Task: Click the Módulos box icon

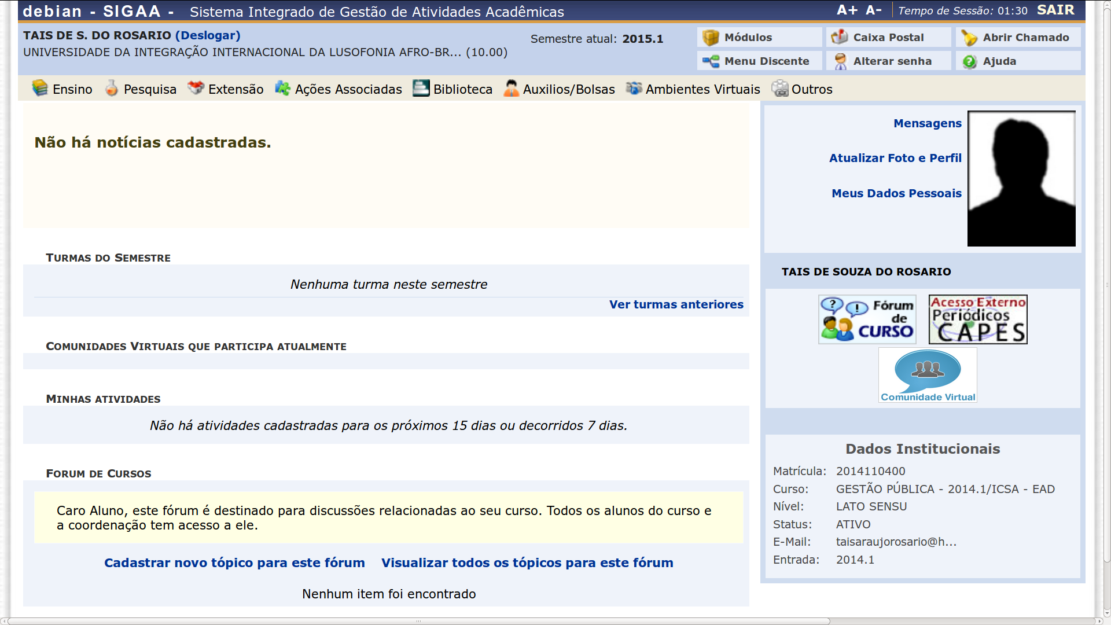Action: [x=711, y=38]
